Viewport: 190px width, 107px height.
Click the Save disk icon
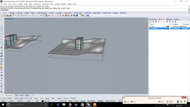point(7,15)
